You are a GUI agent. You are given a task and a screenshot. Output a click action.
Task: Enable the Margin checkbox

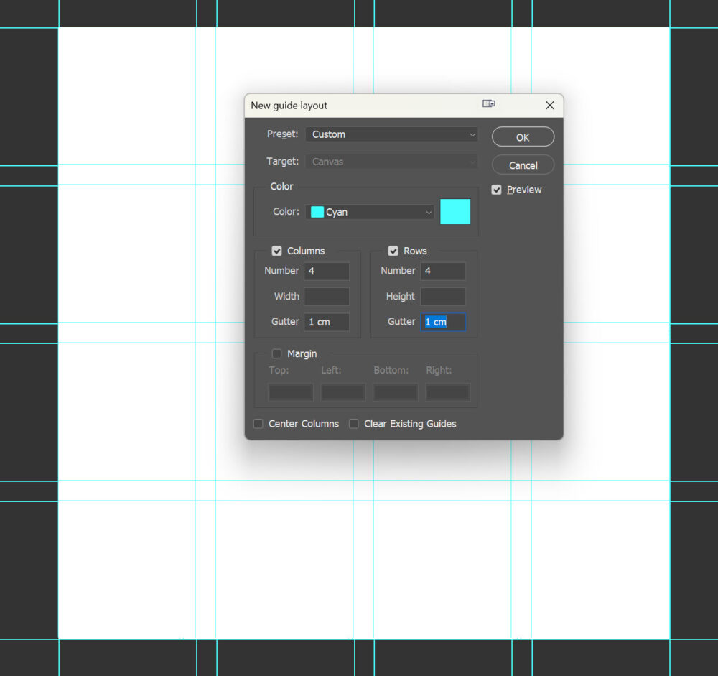pos(276,353)
